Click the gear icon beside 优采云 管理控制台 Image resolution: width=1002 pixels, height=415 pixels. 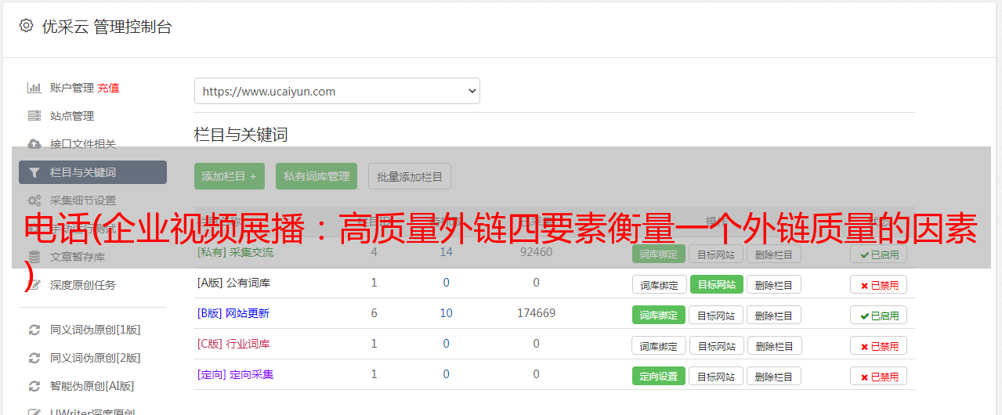pos(26,26)
